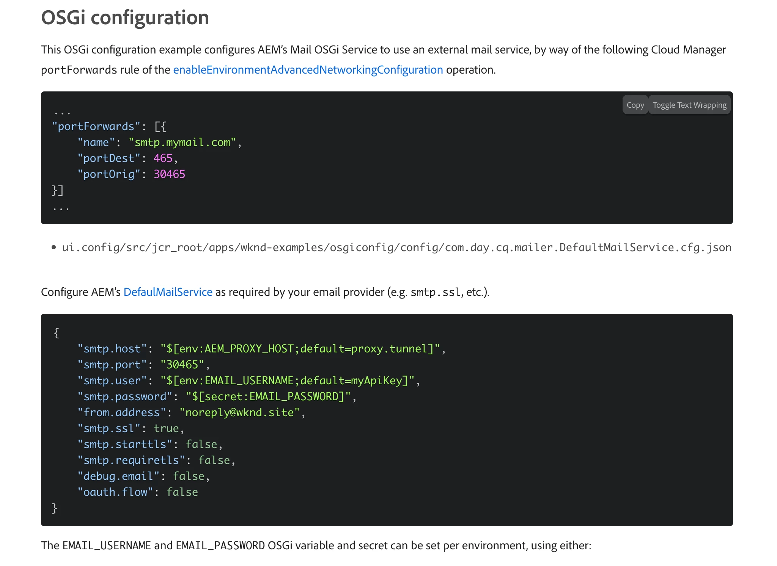The height and width of the screenshot is (566, 777).
Task: Click the noreply@wknd.site from address
Action: click(239, 412)
